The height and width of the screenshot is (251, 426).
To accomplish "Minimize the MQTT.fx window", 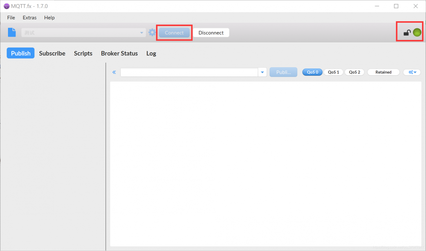I will 377,6.
